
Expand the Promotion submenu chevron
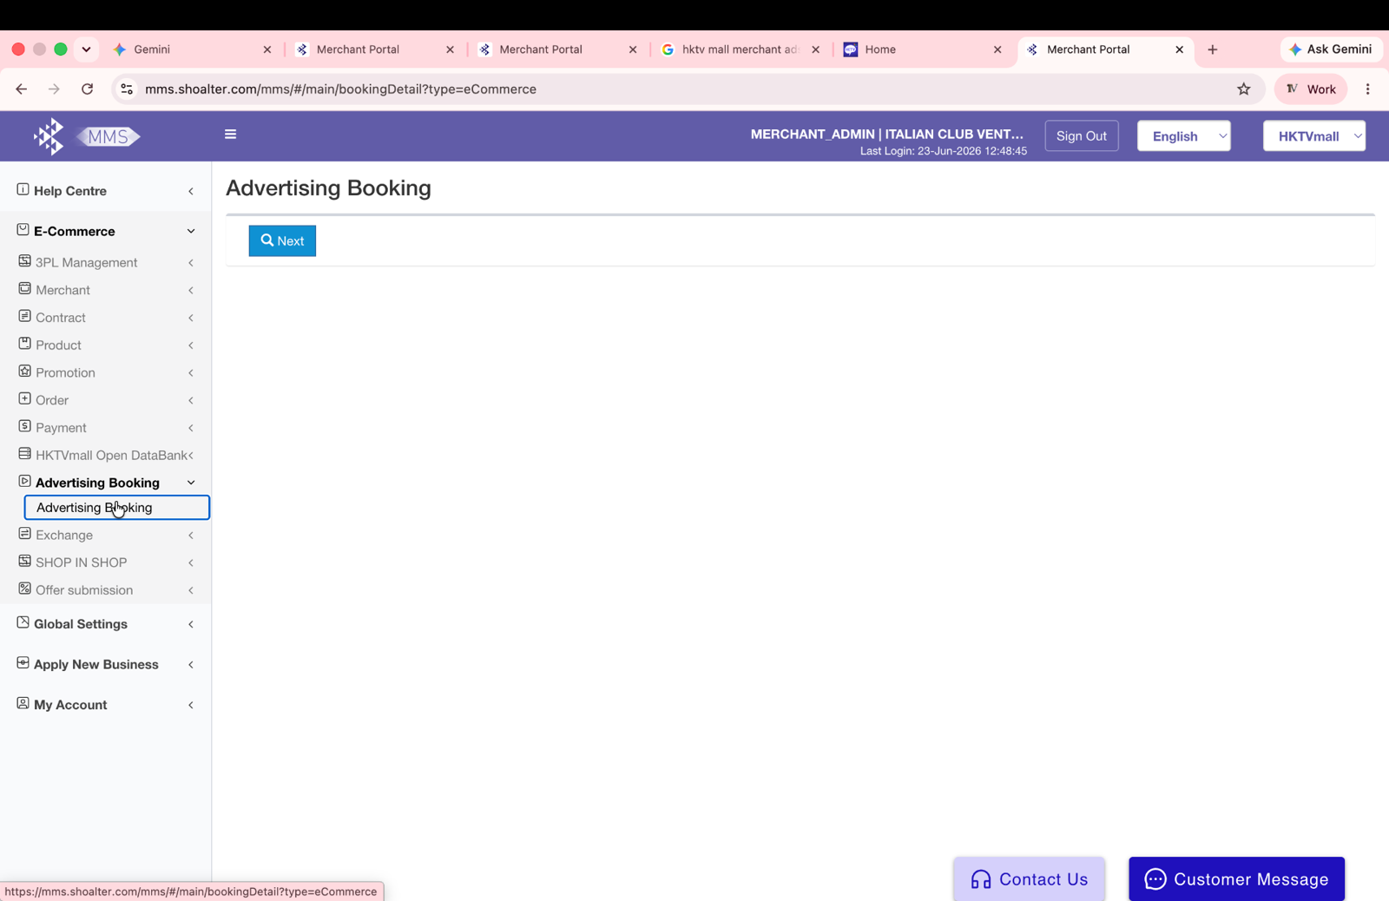tap(191, 373)
